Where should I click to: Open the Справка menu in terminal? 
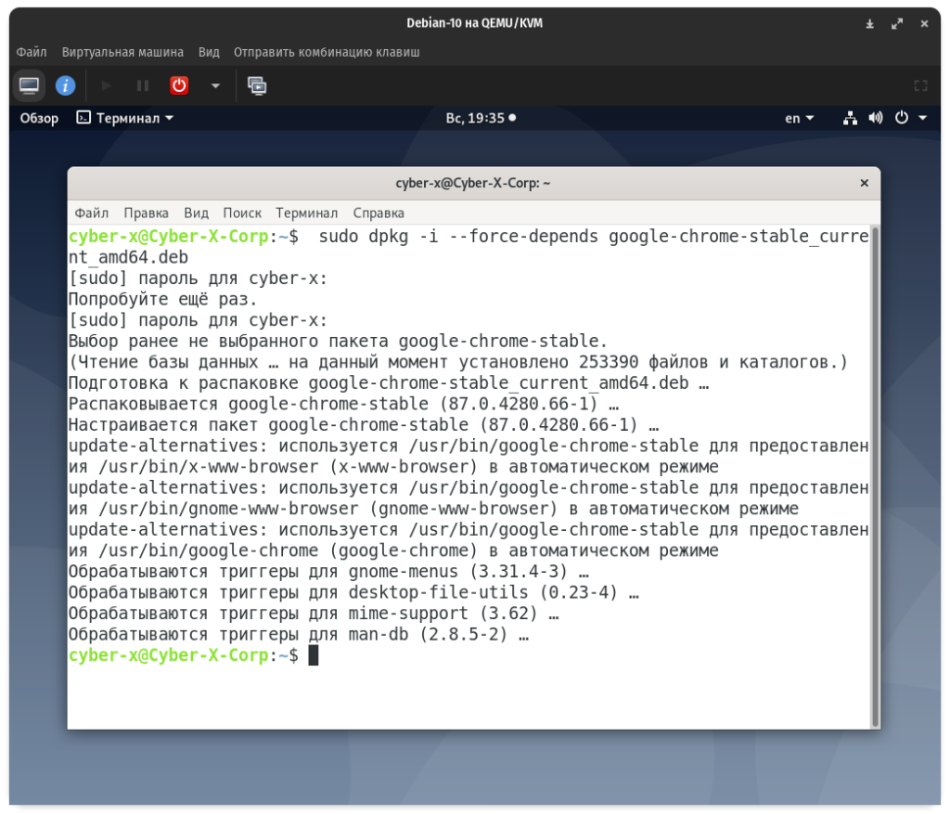(379, 213)
